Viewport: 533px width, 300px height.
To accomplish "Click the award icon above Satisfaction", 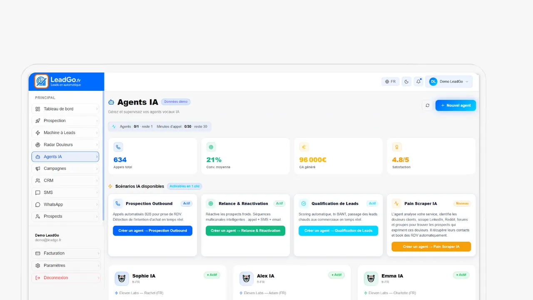I will [397, 147].
